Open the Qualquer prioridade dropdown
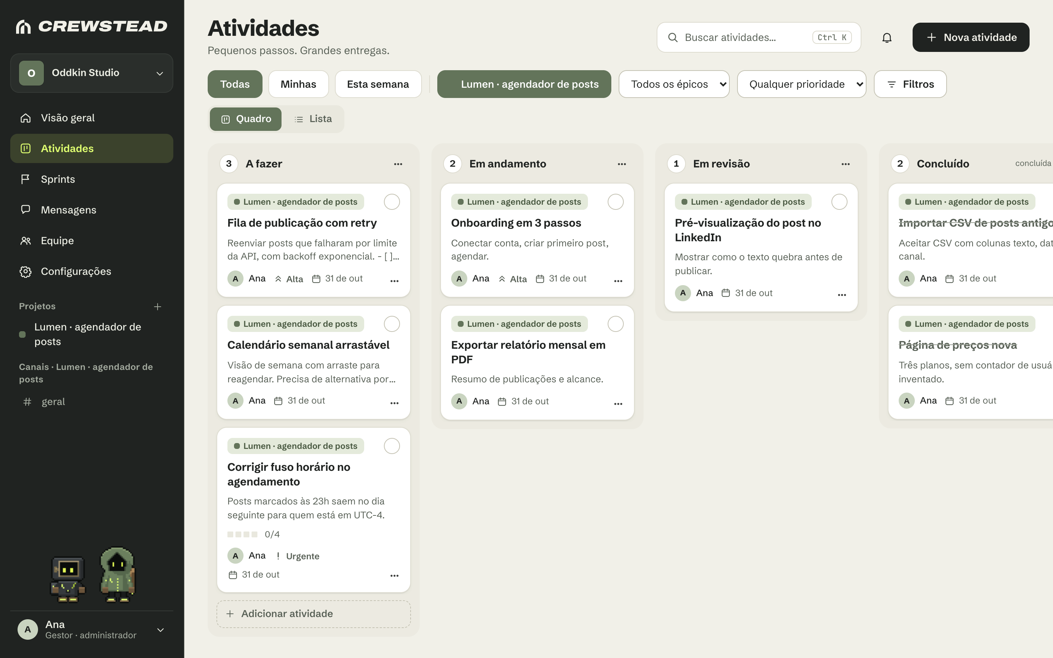This screenshot has height=658, width=1053. [801, 84]
